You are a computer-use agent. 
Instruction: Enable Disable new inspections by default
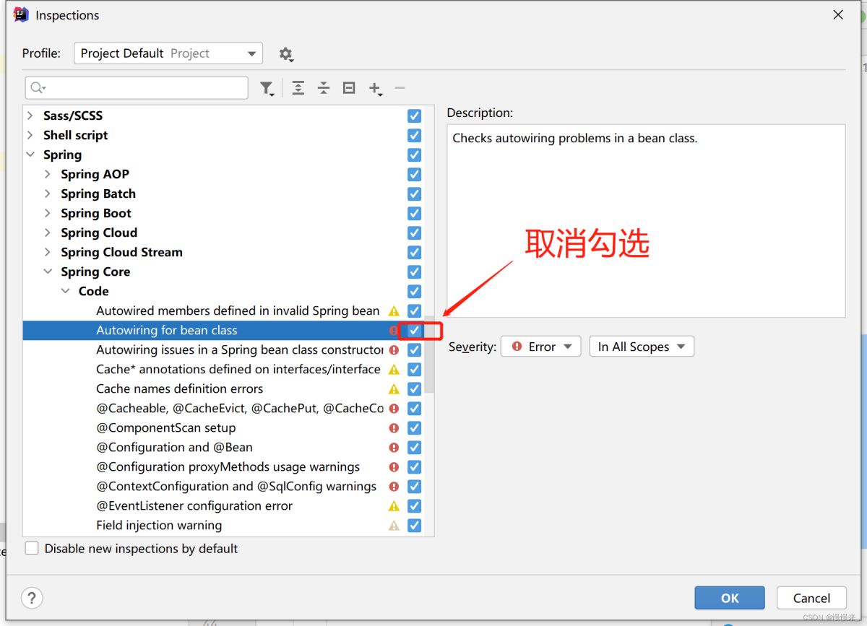[x=32, y=549]
